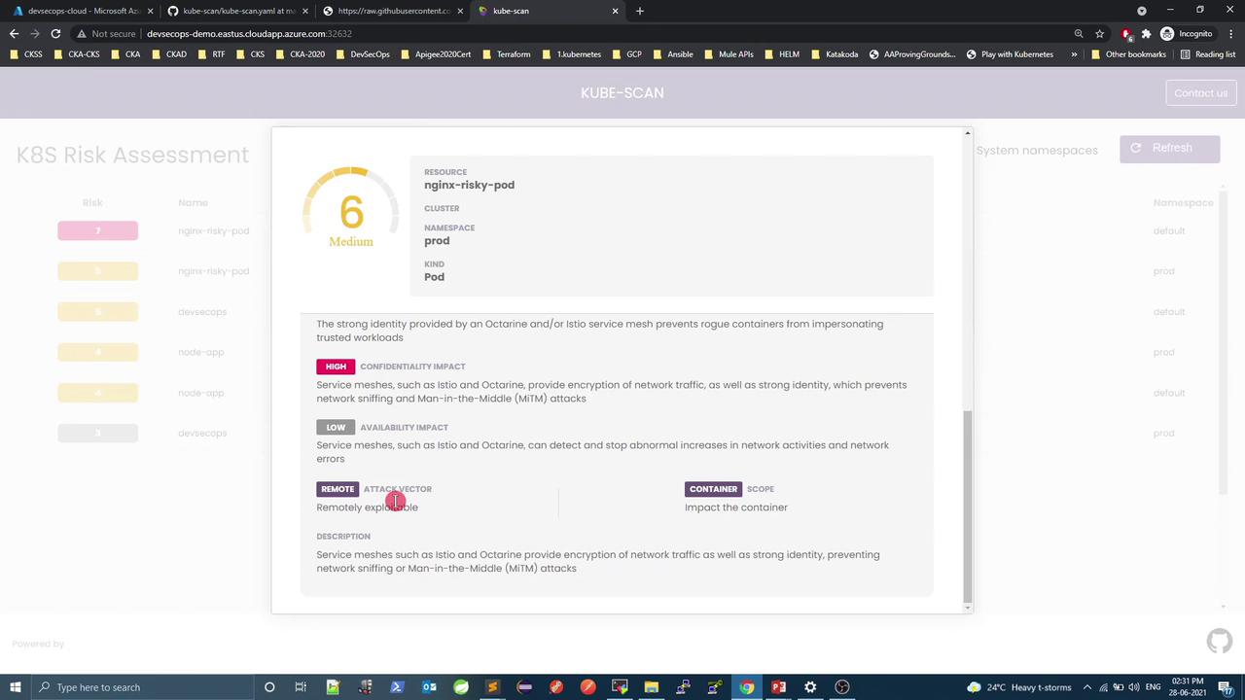
Task: Open File Explorer from the taskbar
Action: pos(651,687)
